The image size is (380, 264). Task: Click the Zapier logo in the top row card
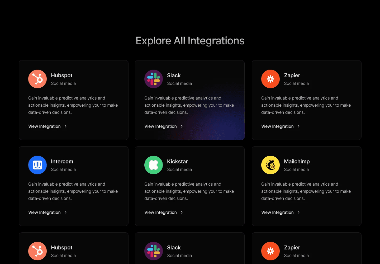click(270, 79)
